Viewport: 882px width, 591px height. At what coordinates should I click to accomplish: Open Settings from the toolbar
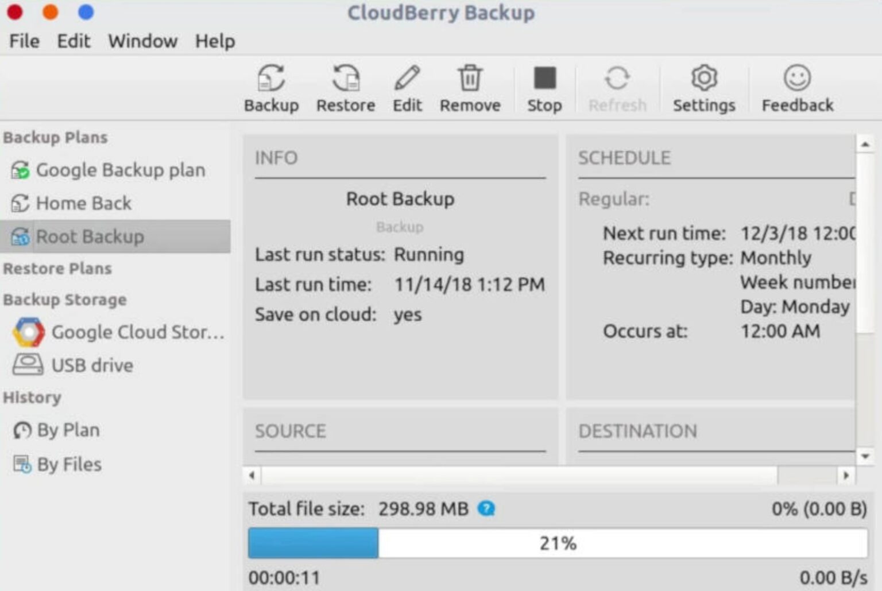click(704, 86)
